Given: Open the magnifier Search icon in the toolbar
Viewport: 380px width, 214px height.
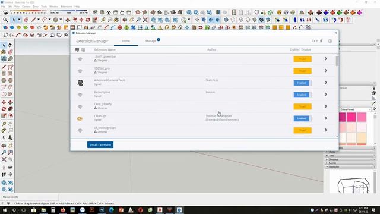Looking at the screenshot, I should (5, 20).
